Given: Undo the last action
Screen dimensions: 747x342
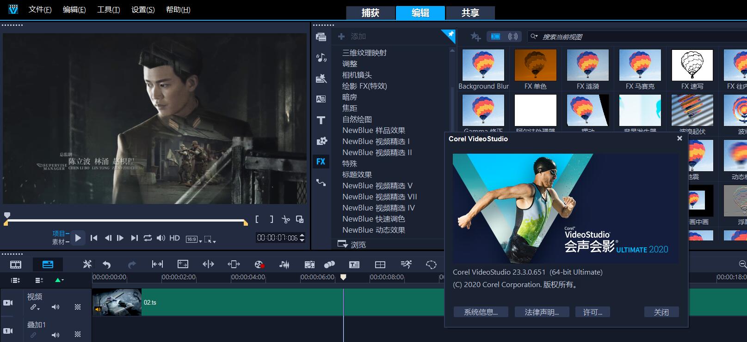Looking at the screenshot, I should (107, 264).
